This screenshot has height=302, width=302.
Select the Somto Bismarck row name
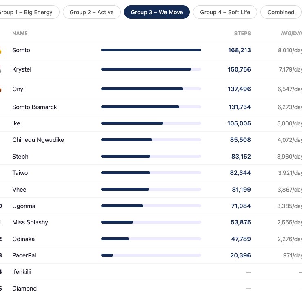[x=34, y=107]
